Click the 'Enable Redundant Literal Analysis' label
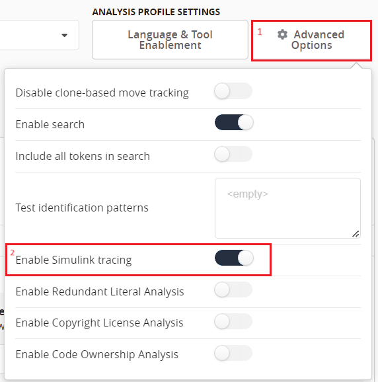This screenshot has height=382, width=378. pyautogui.click(x=100, y=291)
